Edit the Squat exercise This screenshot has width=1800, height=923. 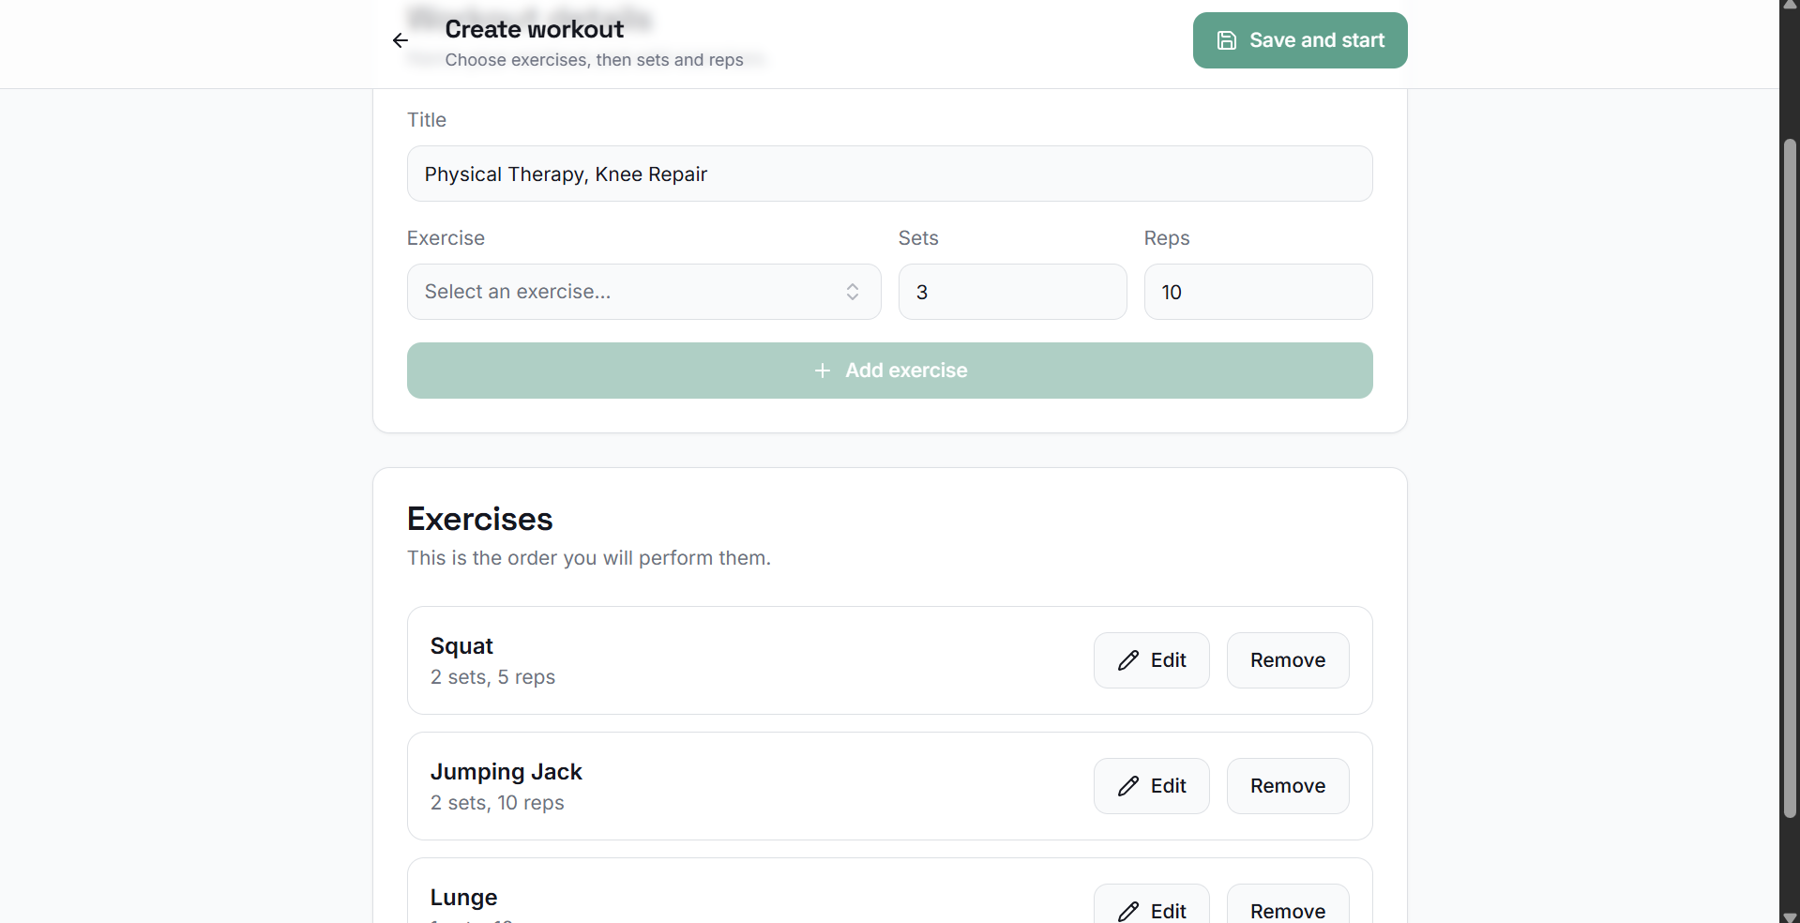tap(1151, 660)
